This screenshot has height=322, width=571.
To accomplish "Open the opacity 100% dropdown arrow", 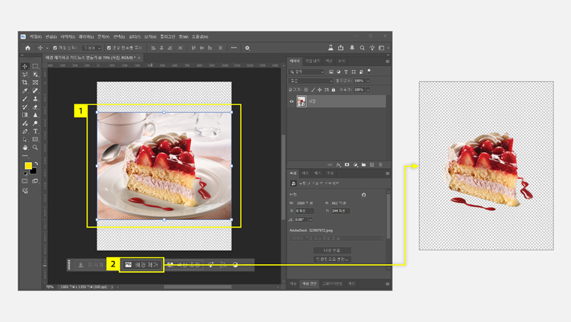I will pos(368,81).
